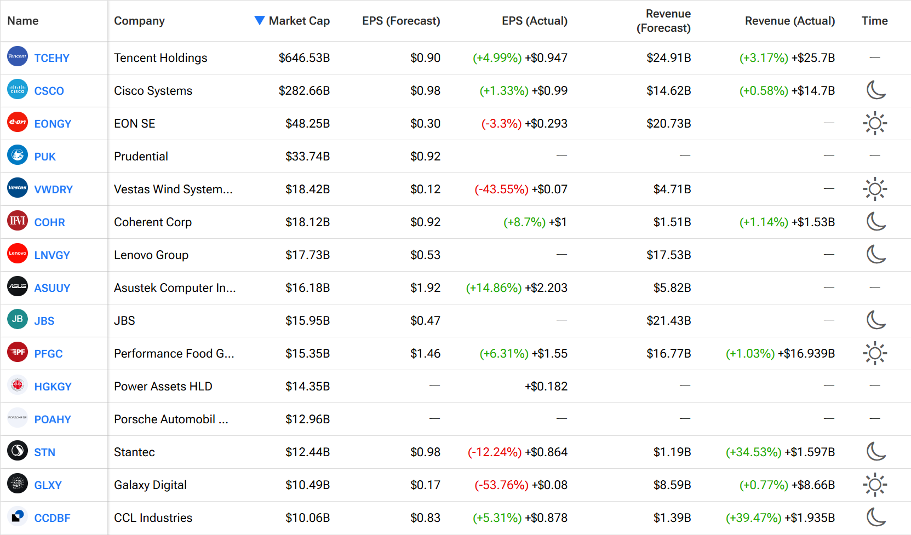The width and height of the screenshot is (911, 535).
Task: Click the sun icon in Vestas row
Action: pyautogui.click(x=875, y=189)
